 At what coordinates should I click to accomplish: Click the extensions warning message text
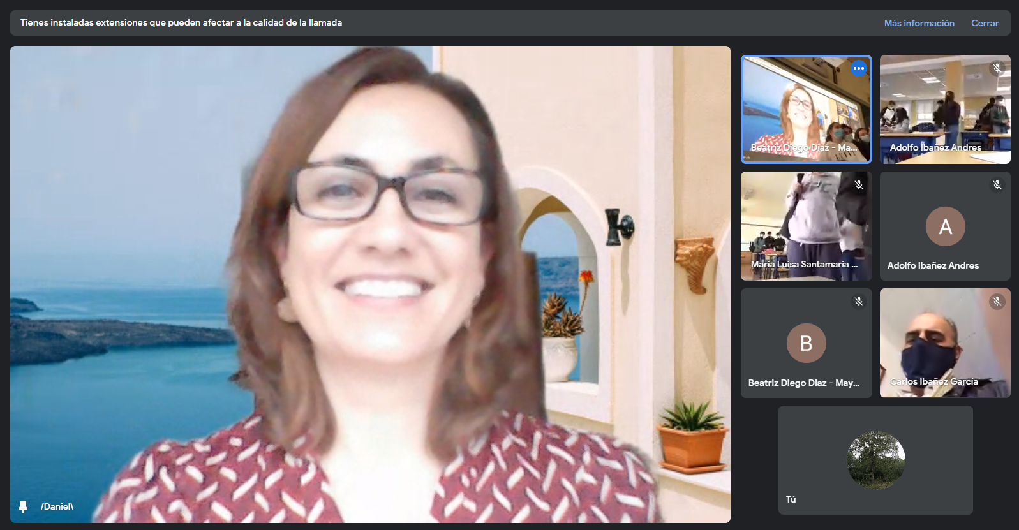point(181,22)
